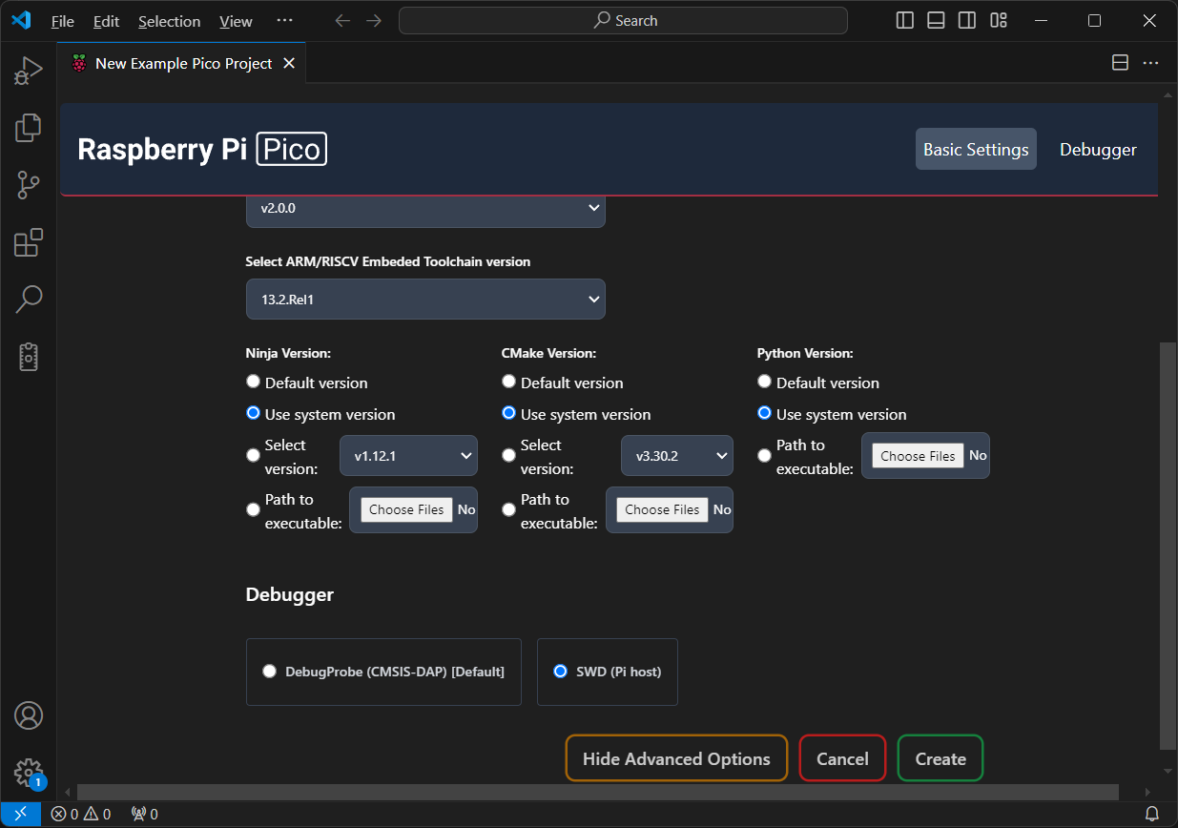Open the 13.2.Rel1 toolchain version dropdown

[425, 300]
